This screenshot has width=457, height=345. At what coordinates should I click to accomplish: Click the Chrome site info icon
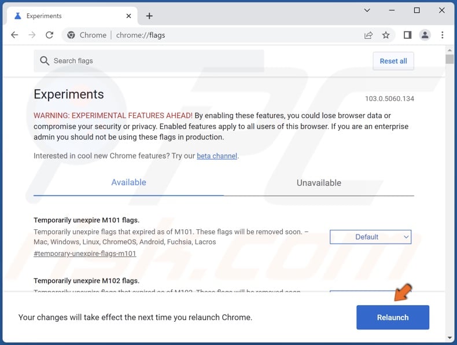71,35
